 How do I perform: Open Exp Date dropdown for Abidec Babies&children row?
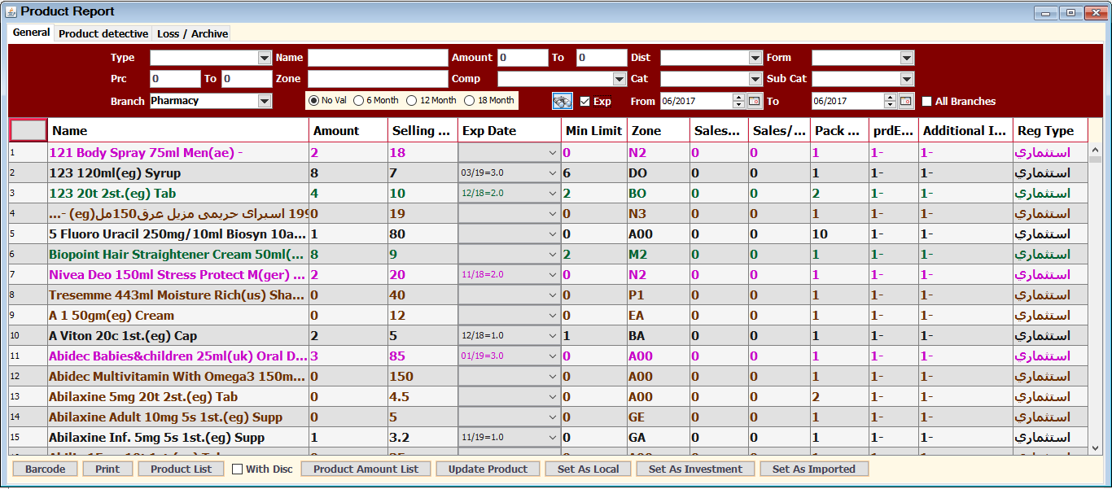point(552,356)
